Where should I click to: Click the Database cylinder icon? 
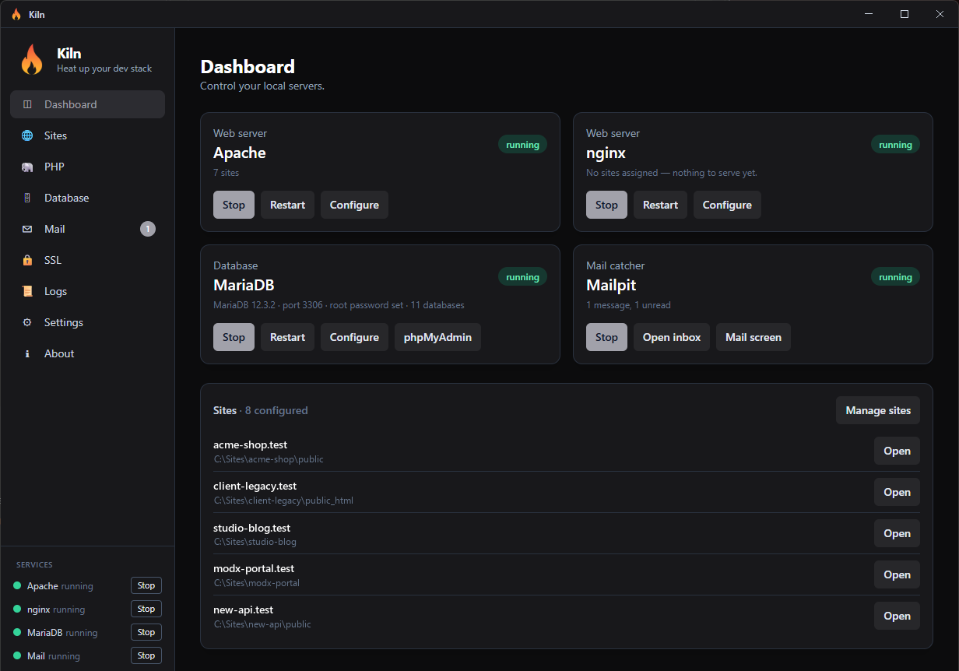click(x=27, y=198)
